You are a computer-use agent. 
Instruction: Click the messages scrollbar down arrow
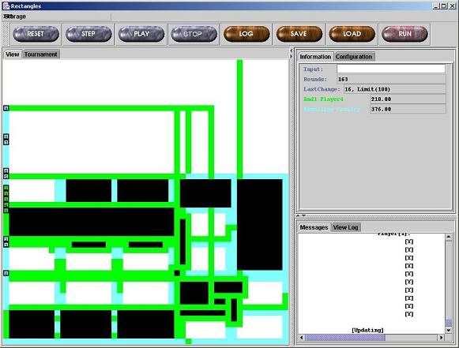pyautogui.click(x=449, y=330)
